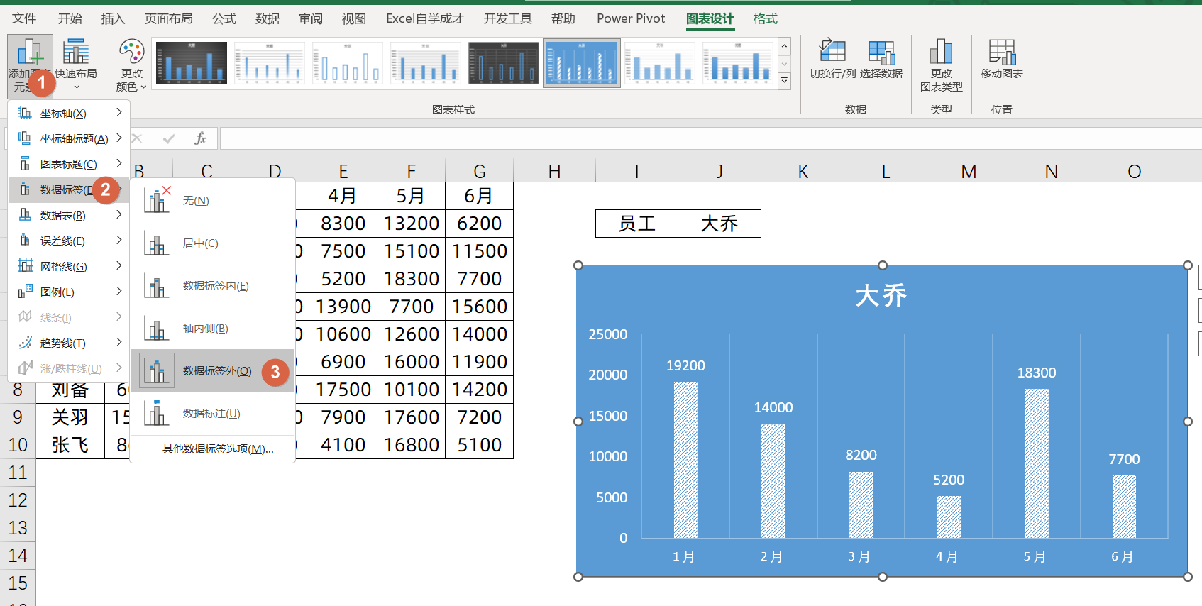Screen dimensions: 1202x606
Task: Switch to the Data (数据) tab
Action: tap(268, 18)
